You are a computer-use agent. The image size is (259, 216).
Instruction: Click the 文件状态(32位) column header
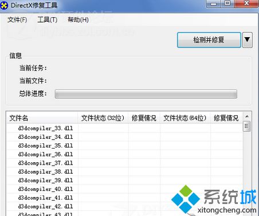(103, 118)
